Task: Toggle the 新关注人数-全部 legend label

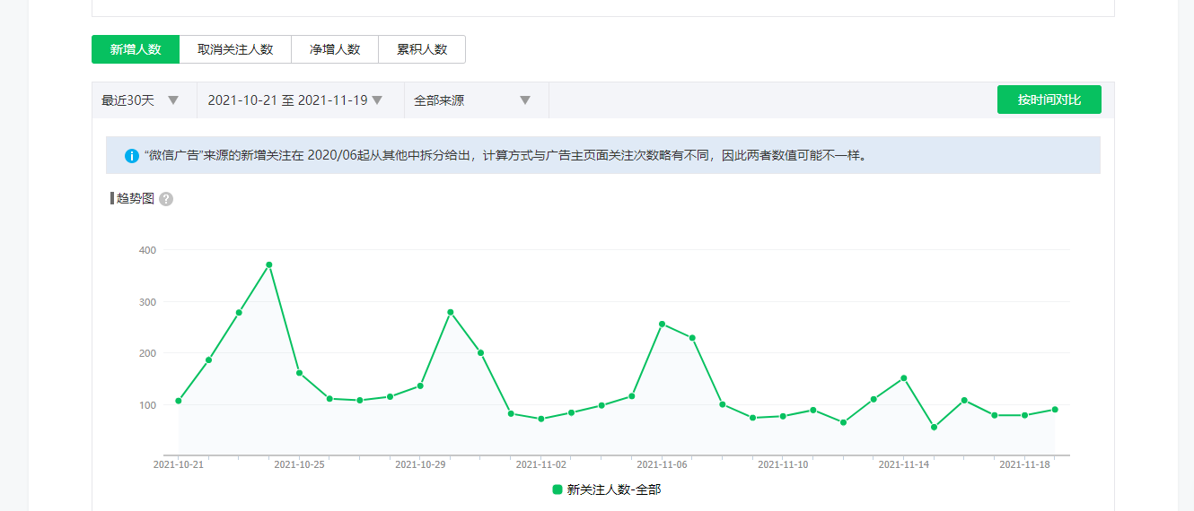Action: (x=613, y=489)
